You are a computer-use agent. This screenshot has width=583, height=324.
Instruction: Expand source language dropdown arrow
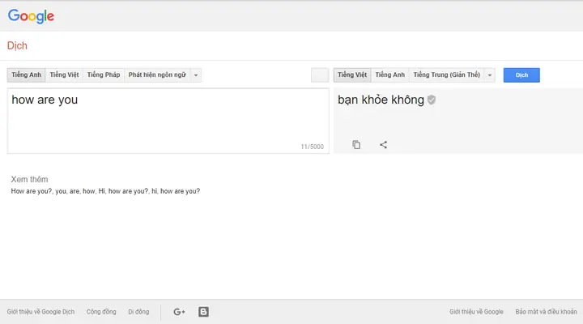tap(196, 75)
